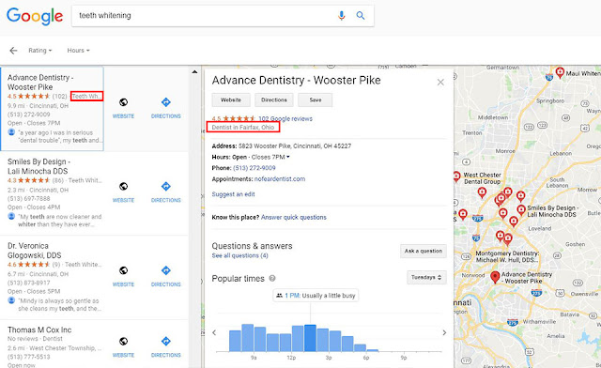Click the back arrow below the search bar
The width and height of the screenshot is (601, 368).
coord(13,51)
